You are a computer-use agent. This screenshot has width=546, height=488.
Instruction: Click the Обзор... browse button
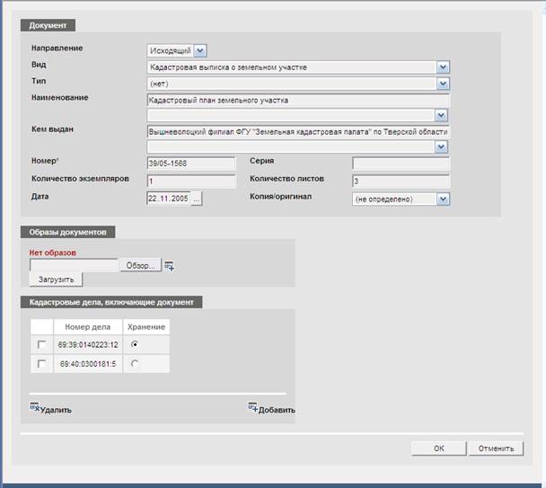point(140,265)
